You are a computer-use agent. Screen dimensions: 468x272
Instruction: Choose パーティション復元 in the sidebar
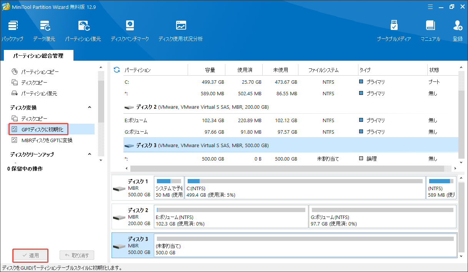coord(35,93)
